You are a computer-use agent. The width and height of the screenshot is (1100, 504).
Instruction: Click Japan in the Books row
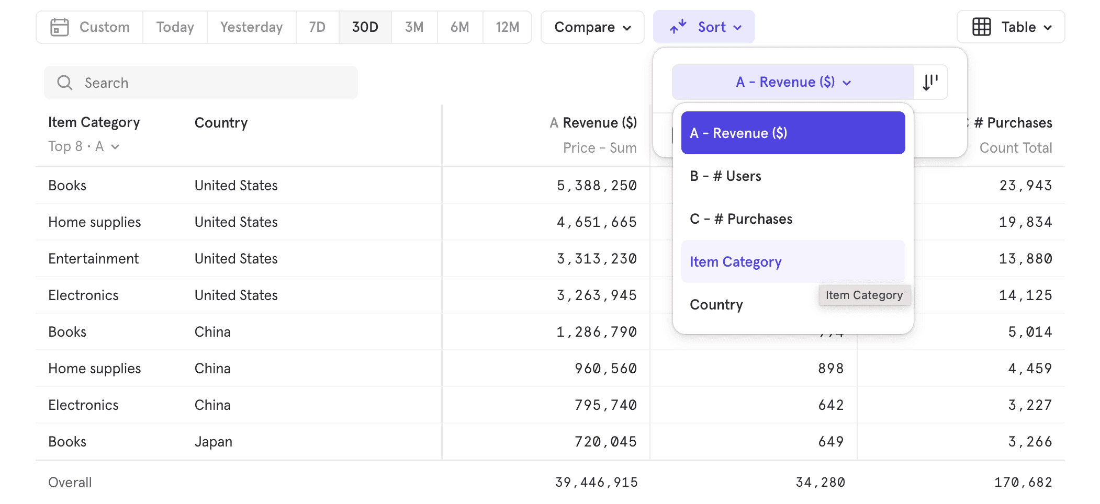point(214,442)
